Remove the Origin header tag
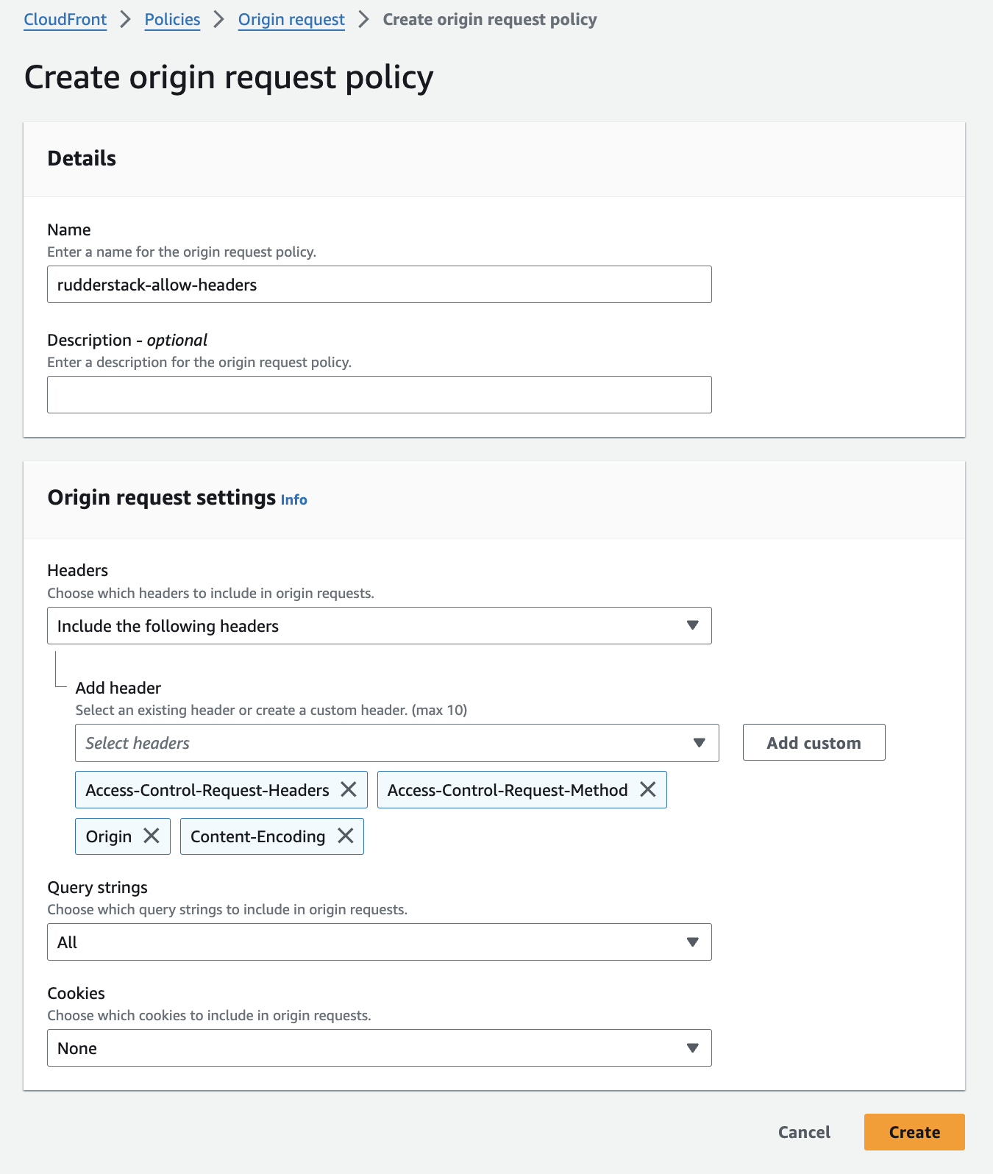 pyautogui.click(x=152, y=836)
